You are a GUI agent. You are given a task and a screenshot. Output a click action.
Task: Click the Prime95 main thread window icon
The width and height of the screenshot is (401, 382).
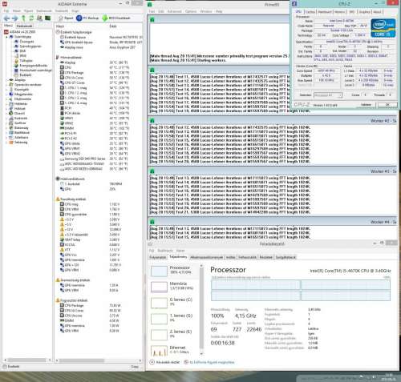152,20
